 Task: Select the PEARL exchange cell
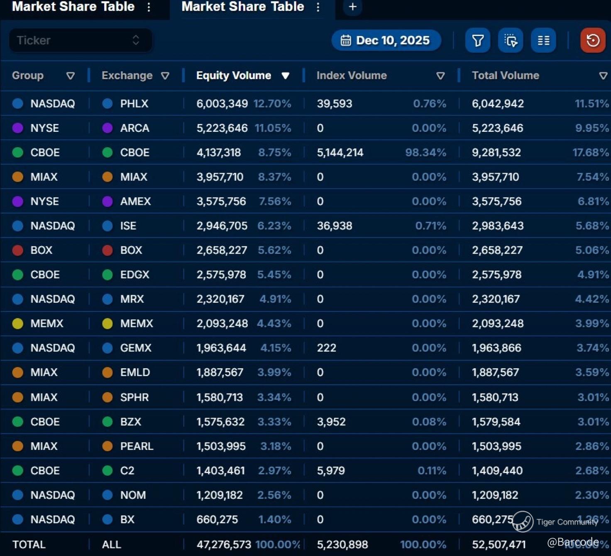click(137, 446)
